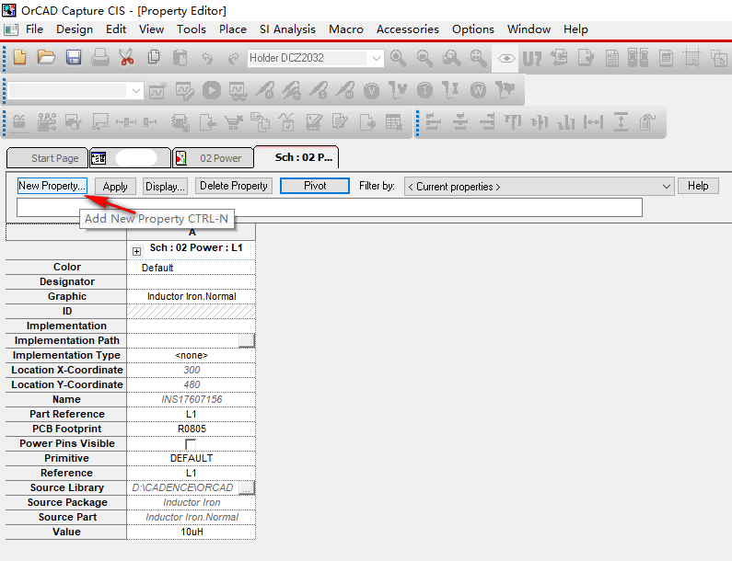Click the Zoom to All magnifier icon
Viewport: 732px width, 561px height.
[x=478, y=58]
